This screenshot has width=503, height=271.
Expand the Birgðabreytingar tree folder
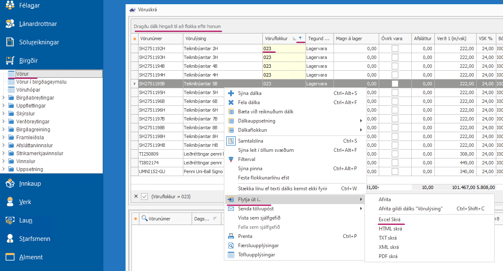click(x=4, y=98)
